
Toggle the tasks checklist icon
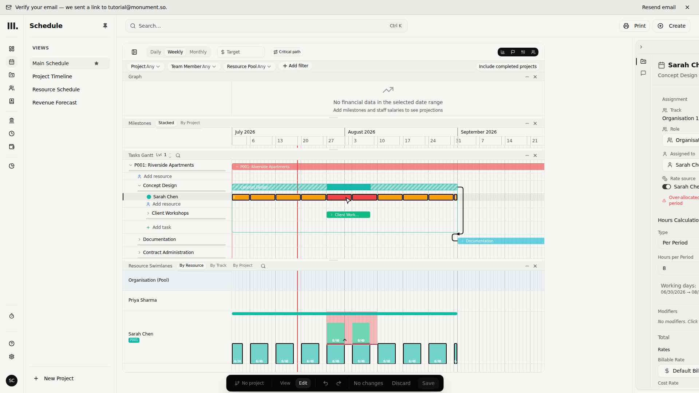click(x=523, y=52)
